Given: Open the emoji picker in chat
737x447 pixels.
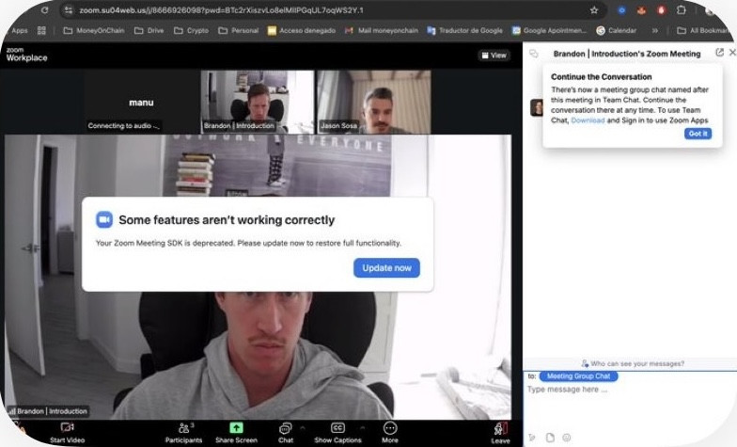Looking at the screenshot, I should click(x=567, y=438).
